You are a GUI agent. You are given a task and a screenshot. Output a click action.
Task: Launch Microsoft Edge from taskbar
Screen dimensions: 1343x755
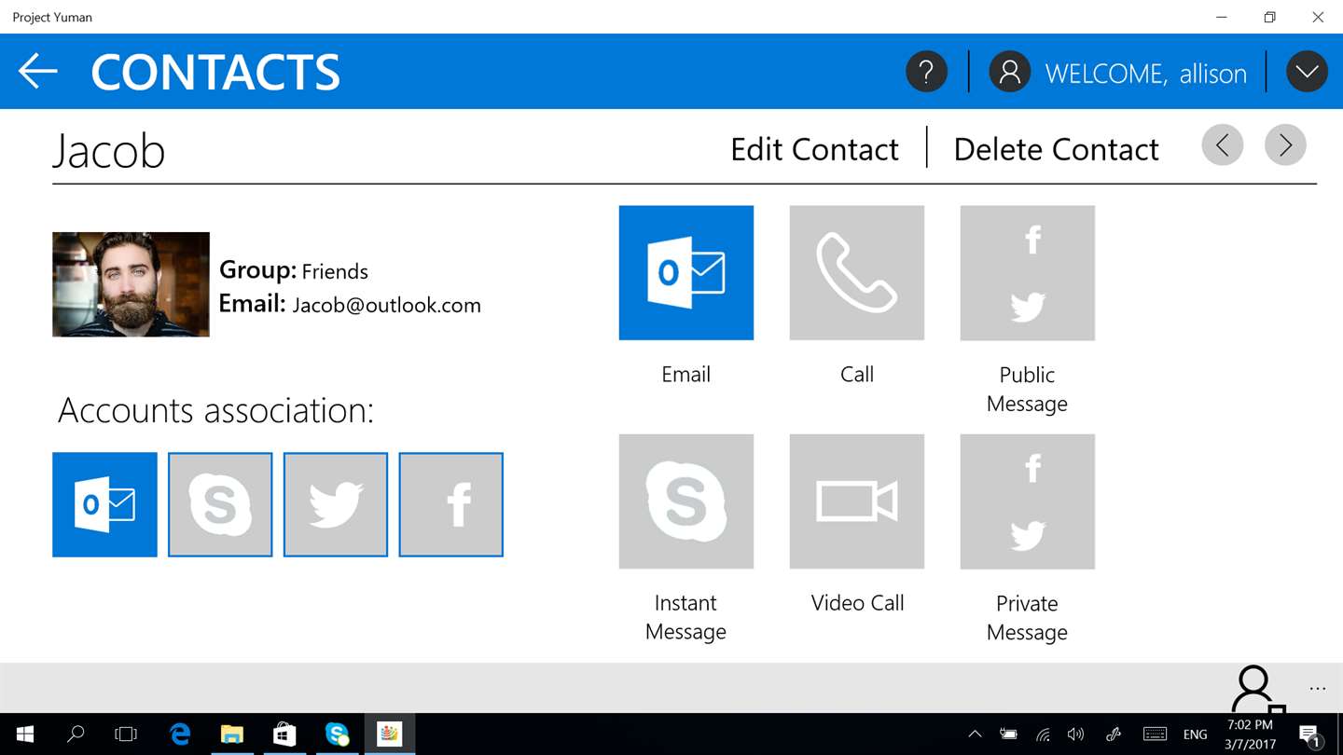tap(179, 734)
